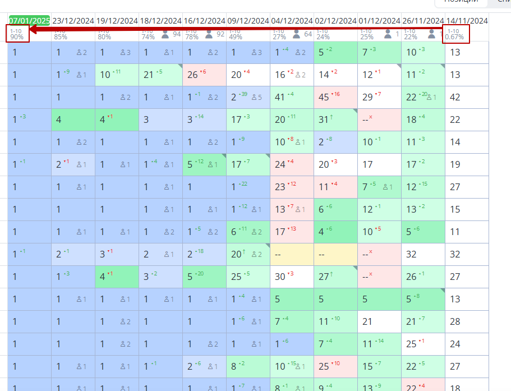
Task: Click cell 42 in 14/11/2024 column
Action: 467,97
